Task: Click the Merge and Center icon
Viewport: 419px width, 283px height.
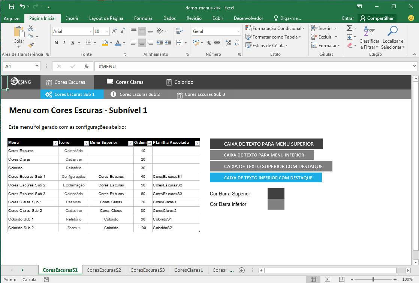Action: click(x=179, y=43)
